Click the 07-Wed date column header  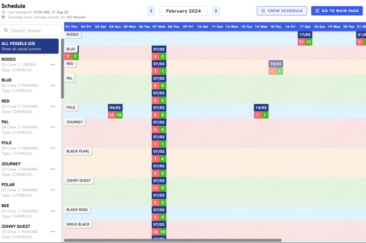pos(159,27)
